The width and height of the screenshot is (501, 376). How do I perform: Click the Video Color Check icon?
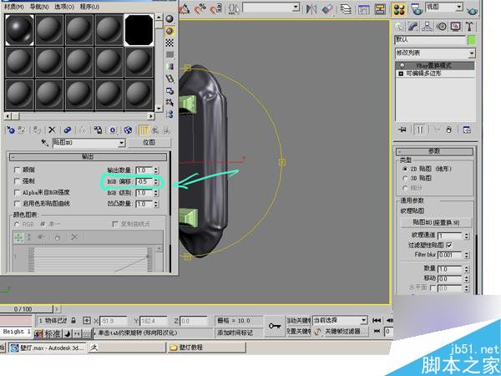(x=170, y=67)
